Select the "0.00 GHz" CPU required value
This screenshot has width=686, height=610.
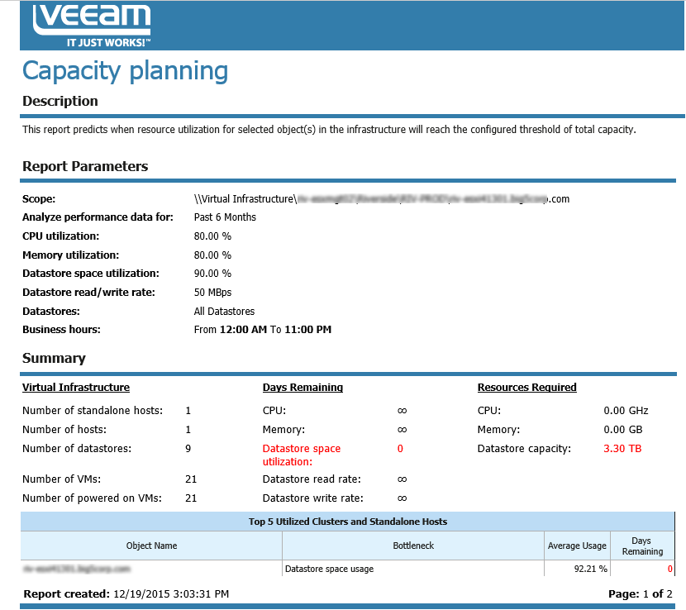click(x=626, y=411)
